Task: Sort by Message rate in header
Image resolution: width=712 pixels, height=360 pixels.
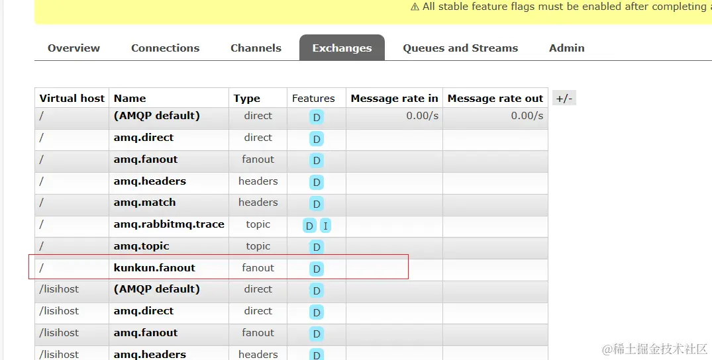Action: (394, 99)
